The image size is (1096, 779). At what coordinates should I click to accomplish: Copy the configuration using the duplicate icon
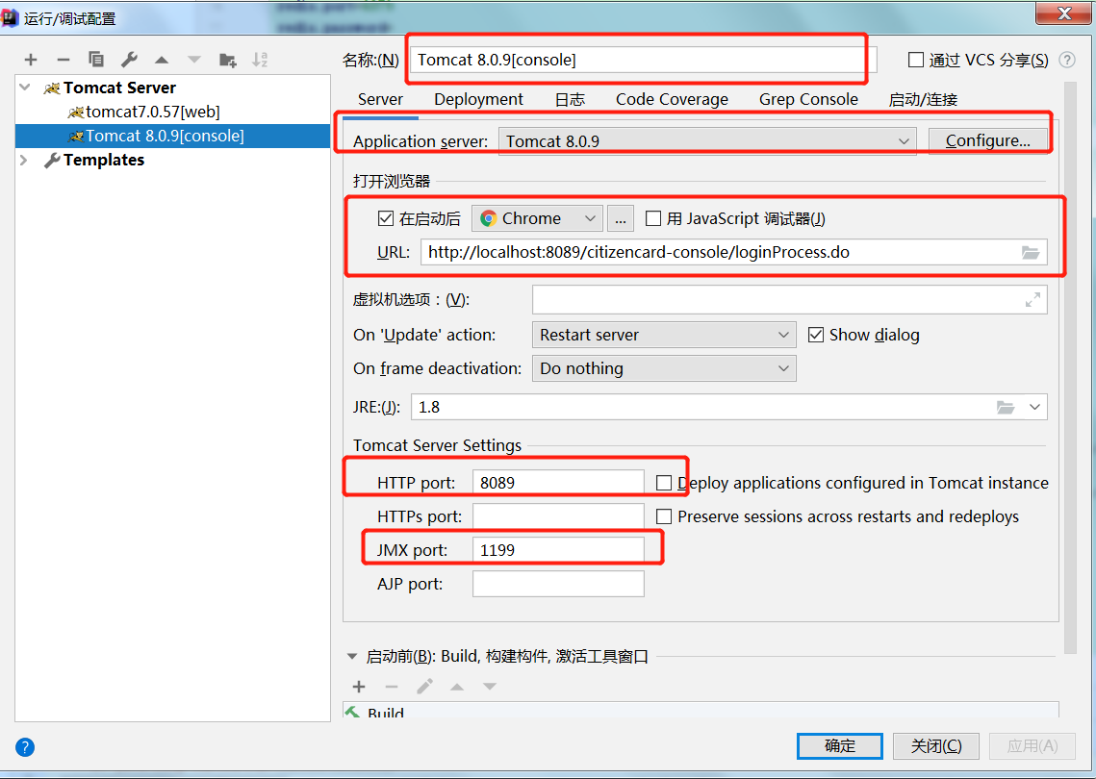[96, 60]
